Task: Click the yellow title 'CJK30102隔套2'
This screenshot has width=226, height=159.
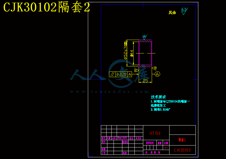Action: (x=47, y=7)
